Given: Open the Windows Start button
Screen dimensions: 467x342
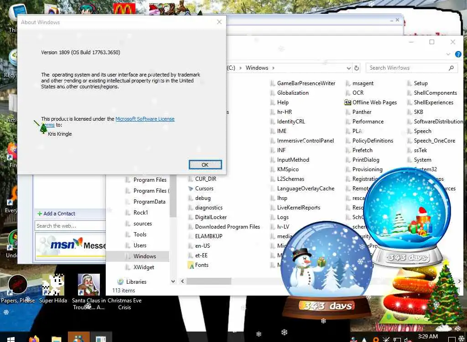Looking at the screenshot, I should click(11, 339).
